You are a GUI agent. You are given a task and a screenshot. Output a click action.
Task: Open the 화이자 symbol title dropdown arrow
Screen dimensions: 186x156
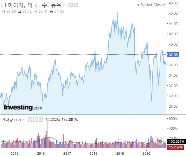tap(64, 5)
